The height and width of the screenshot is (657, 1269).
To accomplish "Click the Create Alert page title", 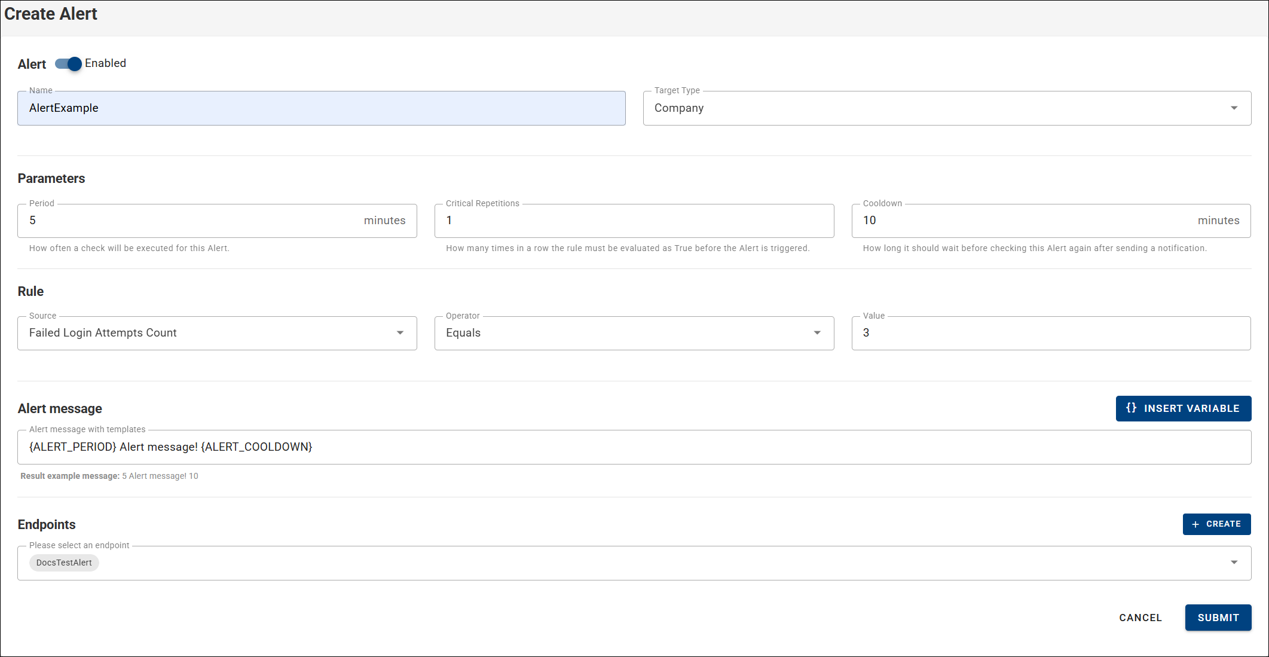I will coord(51,14).
